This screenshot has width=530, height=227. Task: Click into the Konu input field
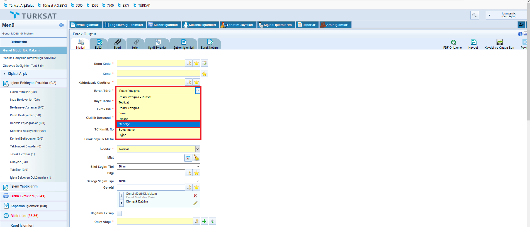pos(158,73)
